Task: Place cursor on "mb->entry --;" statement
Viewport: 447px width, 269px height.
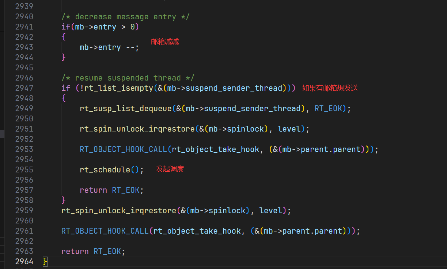Action: (x=109, y=47)
